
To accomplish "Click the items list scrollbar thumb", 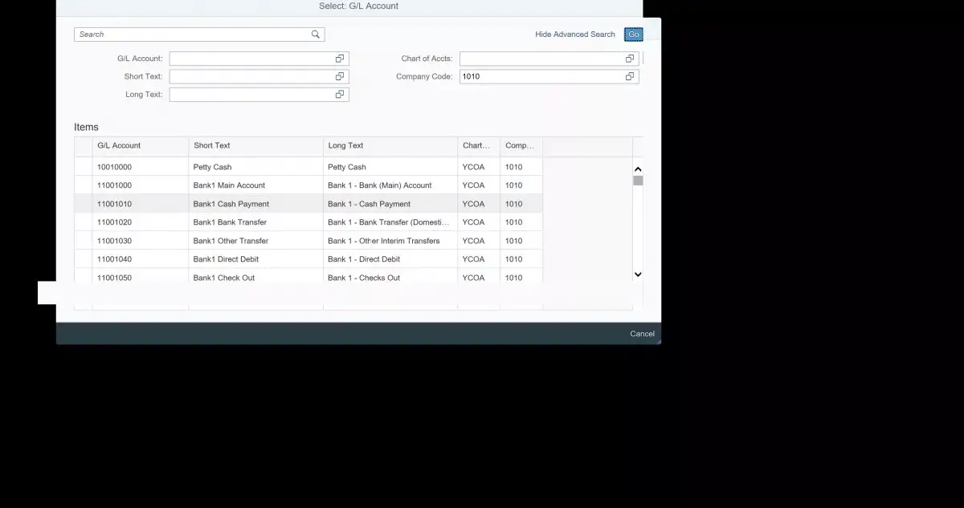I will (638, 181).
